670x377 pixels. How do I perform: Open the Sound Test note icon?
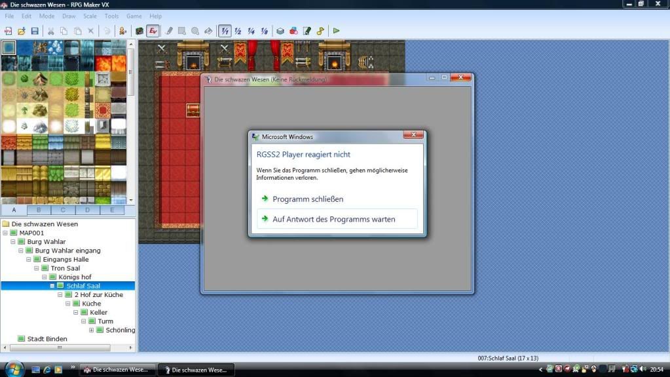click(x=320, y=31)
